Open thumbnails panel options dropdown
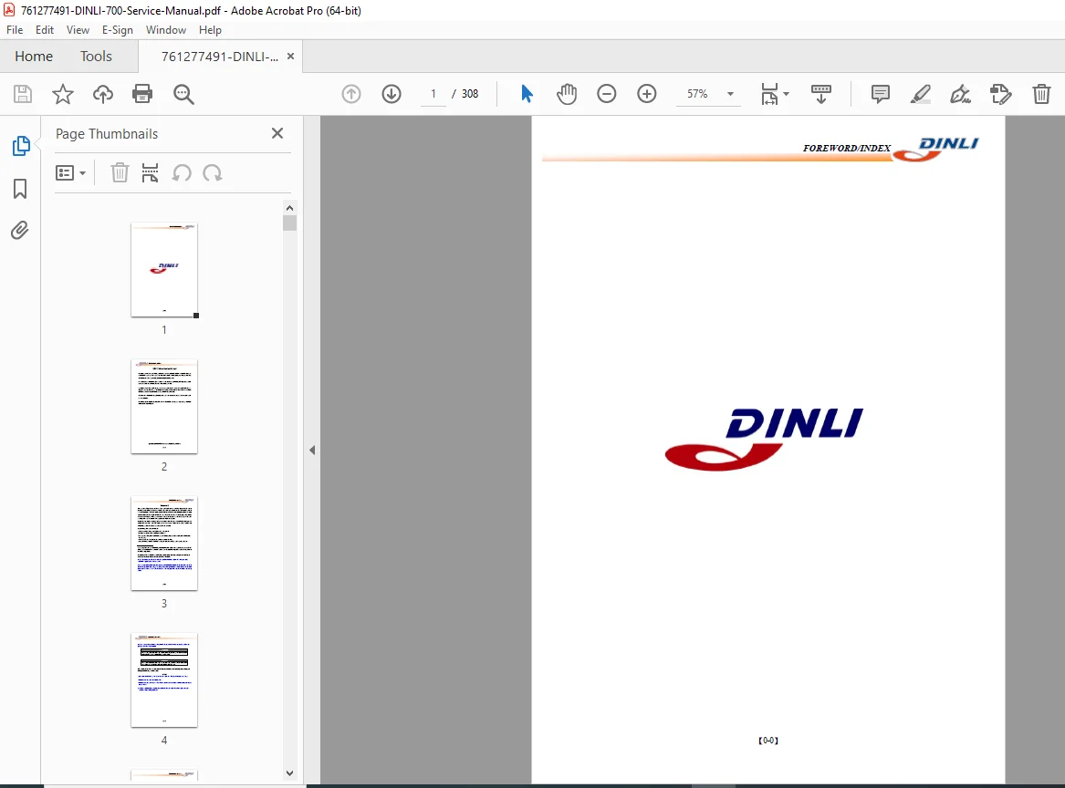The height and width of the screenshot is (788, 1065). click(x=70, y=173)
